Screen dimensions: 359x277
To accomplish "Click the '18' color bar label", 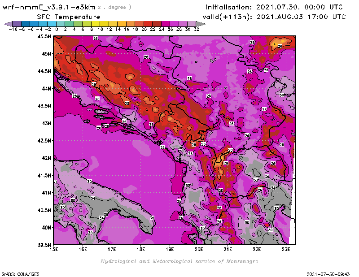I will point(136,29).
